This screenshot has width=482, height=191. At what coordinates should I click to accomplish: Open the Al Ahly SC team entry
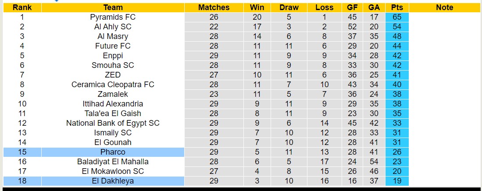coord(113,27)
